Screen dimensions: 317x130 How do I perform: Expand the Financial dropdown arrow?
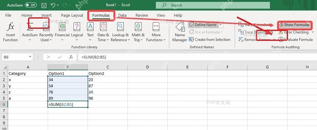tap(62, 40)
